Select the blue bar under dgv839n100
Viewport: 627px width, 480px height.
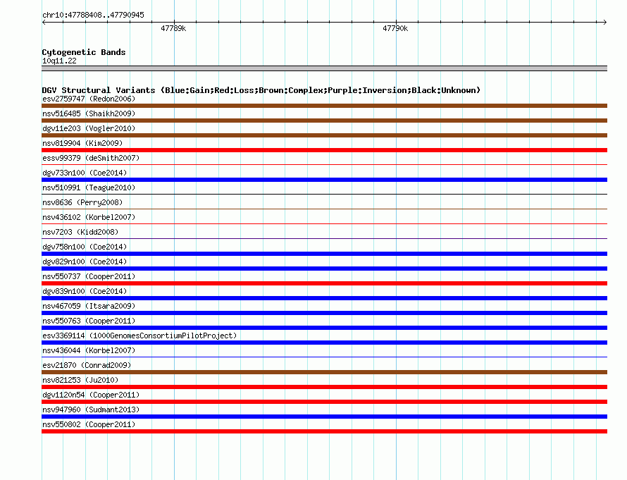324,298
